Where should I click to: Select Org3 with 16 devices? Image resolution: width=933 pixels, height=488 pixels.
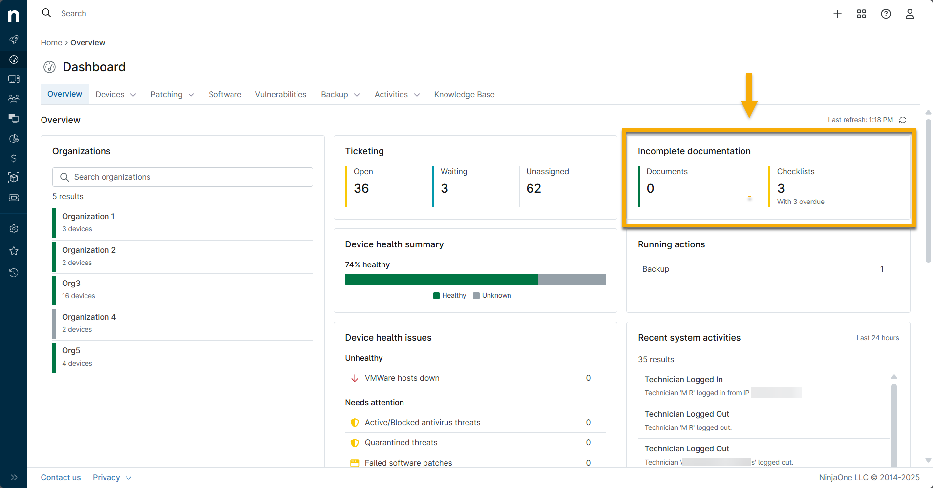coord(71,283)
